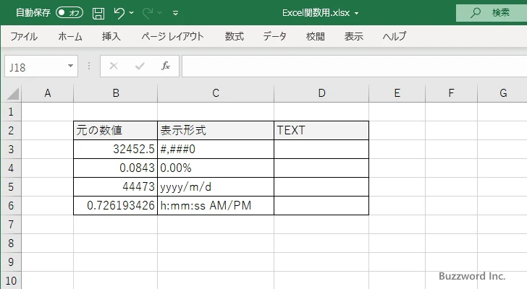Click the Undo arrow icon
Image resolution: width=527 pixels, height=289 pixels.
(119, 13)
